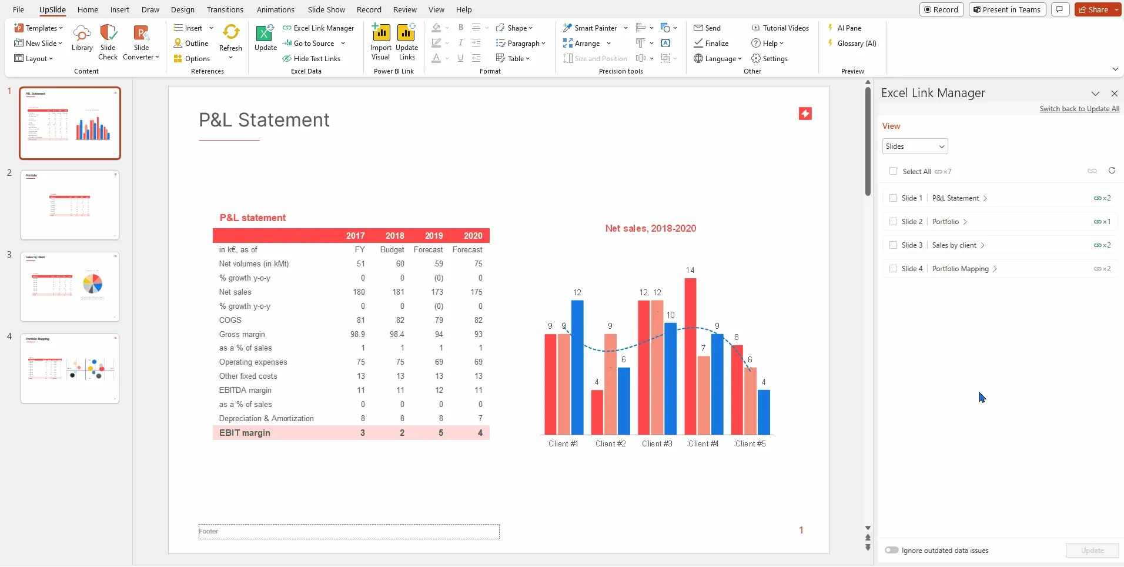The width and height of the screenshot is (1124, 567).
Task: Close the Excel Link Manager pane
Action: click(1114, 94)
